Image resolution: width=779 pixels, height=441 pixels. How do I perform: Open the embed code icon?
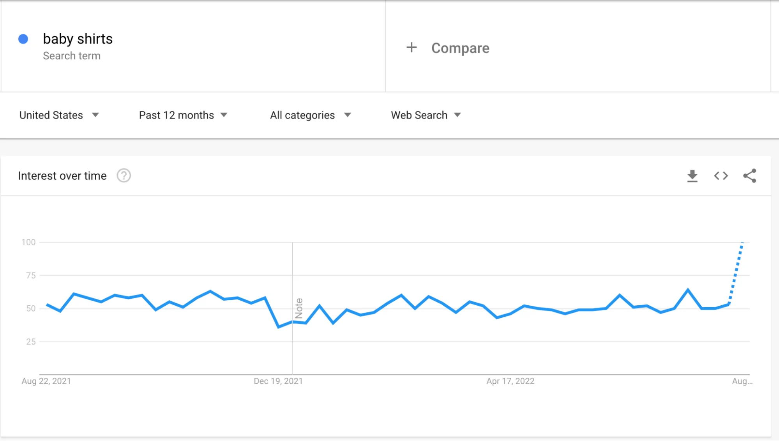tap(721, 176)
